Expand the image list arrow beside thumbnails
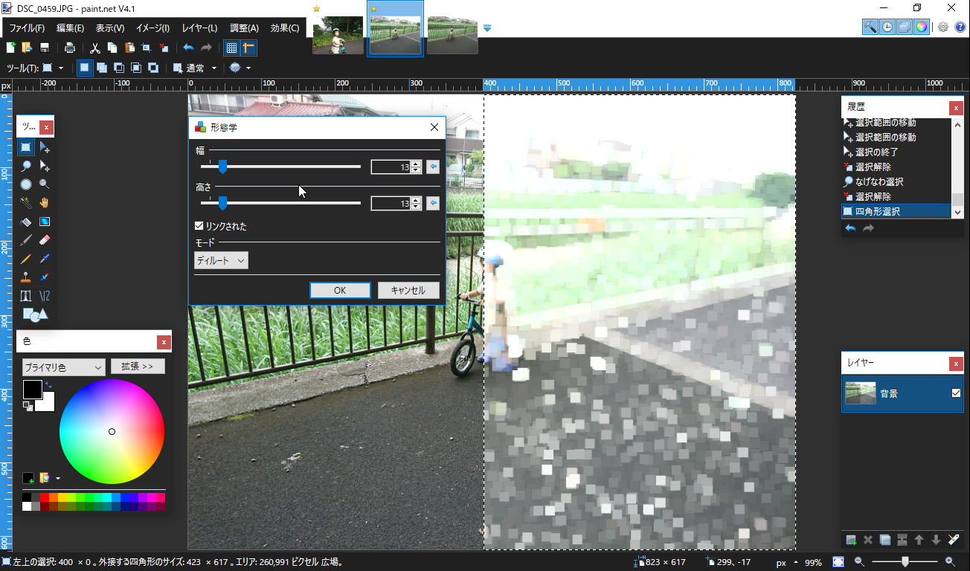This screenshot has height=571, width=970. [488, 28]
